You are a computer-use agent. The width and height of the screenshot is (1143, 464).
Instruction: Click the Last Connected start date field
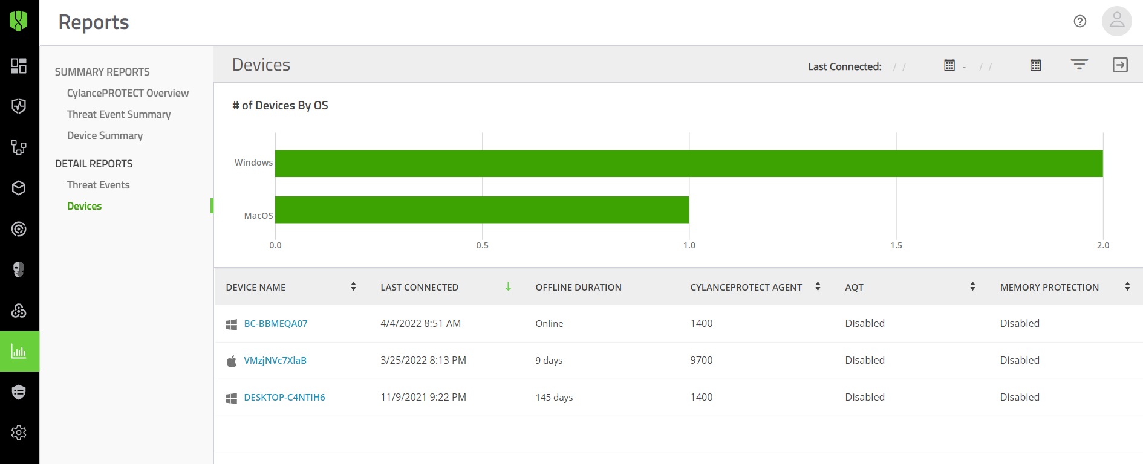tap(914, 66)
